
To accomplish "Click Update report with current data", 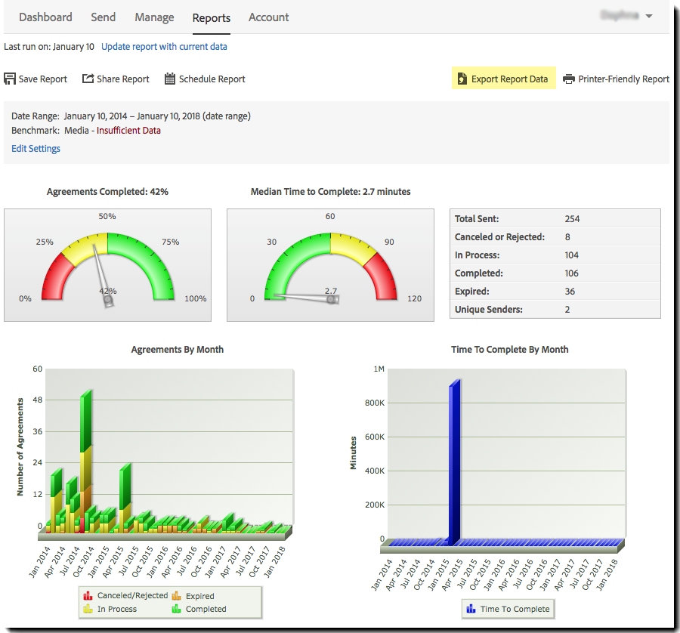I will click(163, 46).
